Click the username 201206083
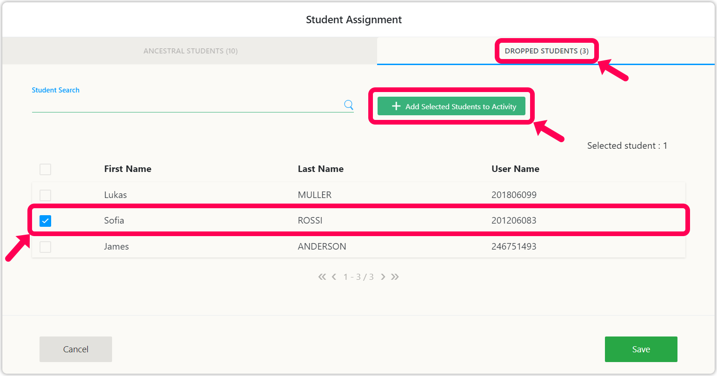The width and height of the screenshot is (717, 376). [514, 221]
